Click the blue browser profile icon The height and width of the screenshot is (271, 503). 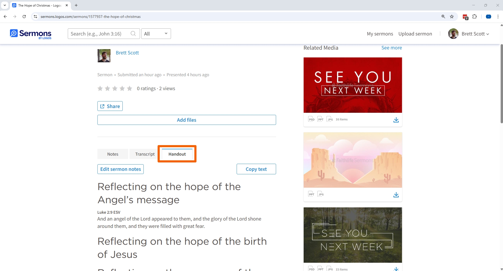[x=489, y=17]
